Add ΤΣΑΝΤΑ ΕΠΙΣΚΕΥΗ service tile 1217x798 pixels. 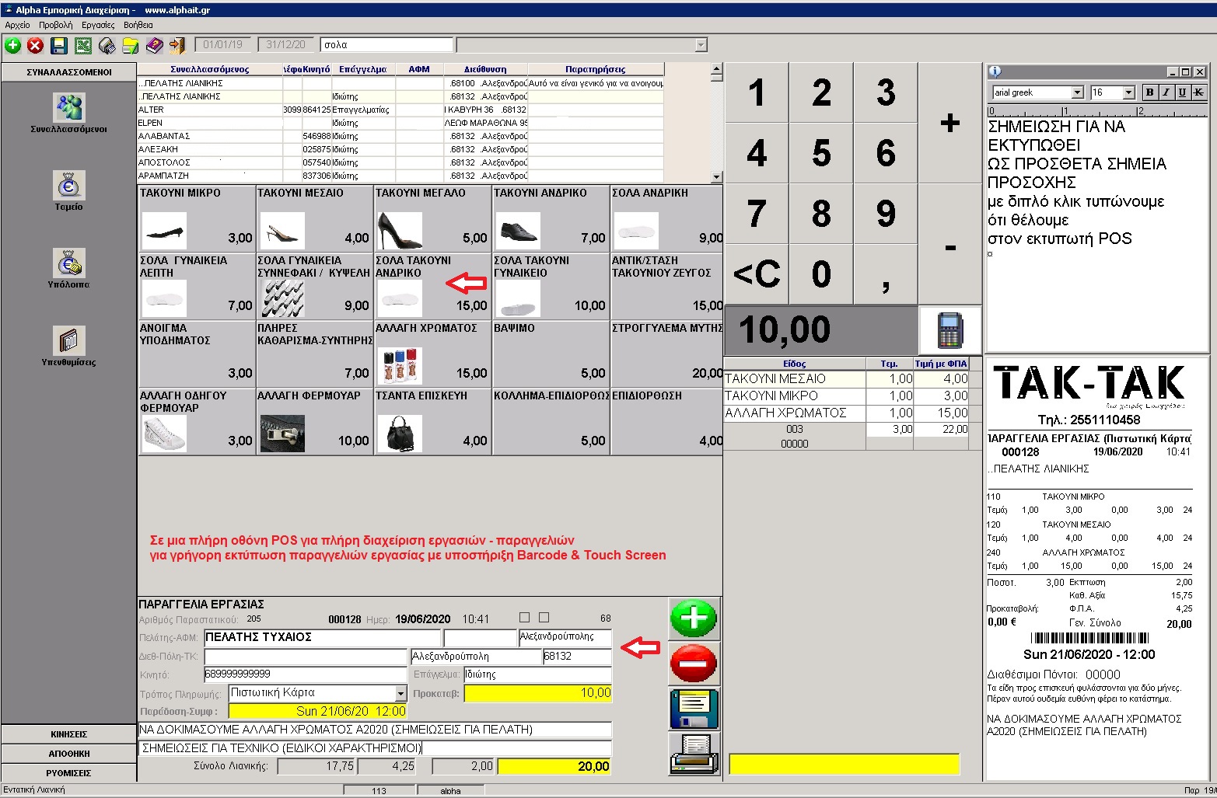pos(432,421)
